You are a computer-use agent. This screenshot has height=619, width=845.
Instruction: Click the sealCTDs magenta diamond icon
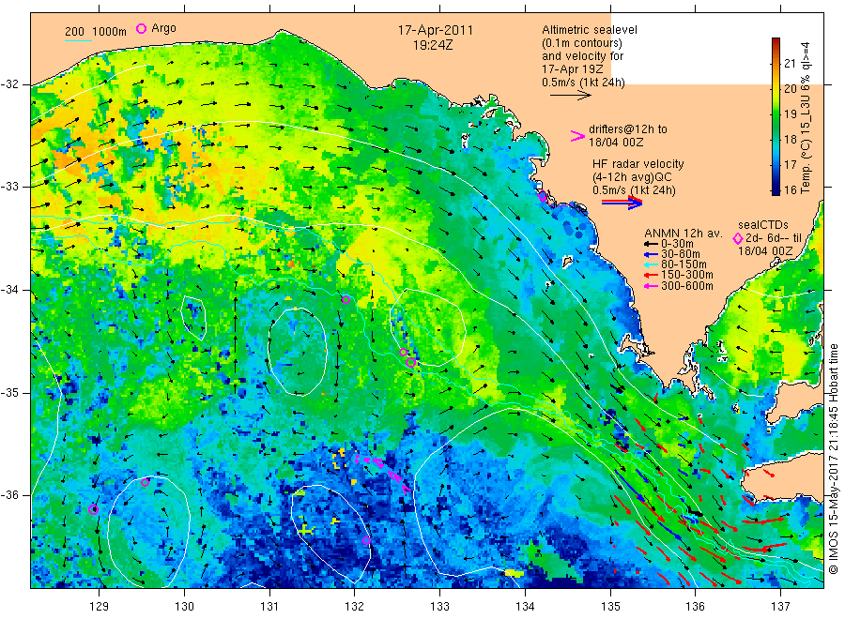click(x=738, y=238)
